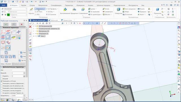Select the yellow-green surface plane icon
The image size is (181, 102).
point(13,37)
